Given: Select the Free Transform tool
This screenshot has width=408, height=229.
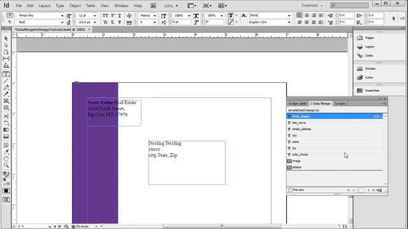Looking at the screenshot, I should (6, 123).
